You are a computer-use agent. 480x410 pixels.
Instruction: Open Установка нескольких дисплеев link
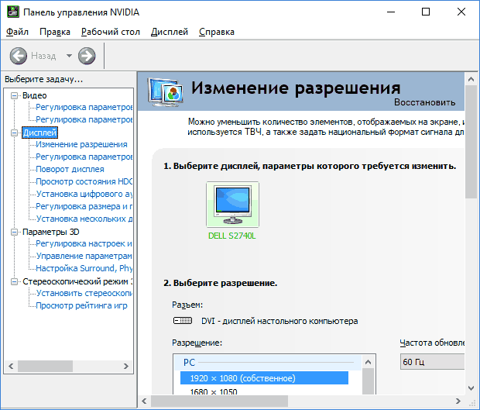(x=84, y=219)
